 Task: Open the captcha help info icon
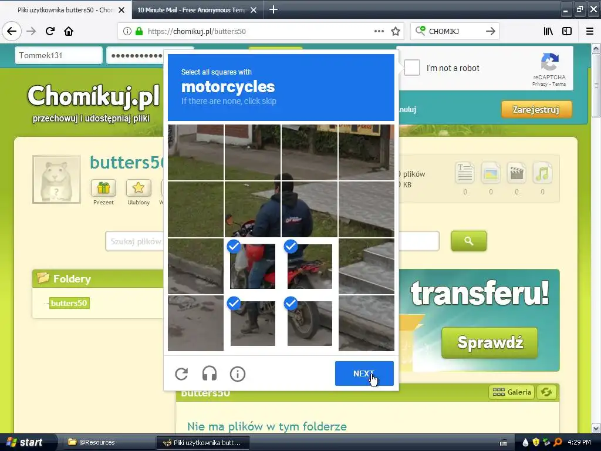click(238, 374)
